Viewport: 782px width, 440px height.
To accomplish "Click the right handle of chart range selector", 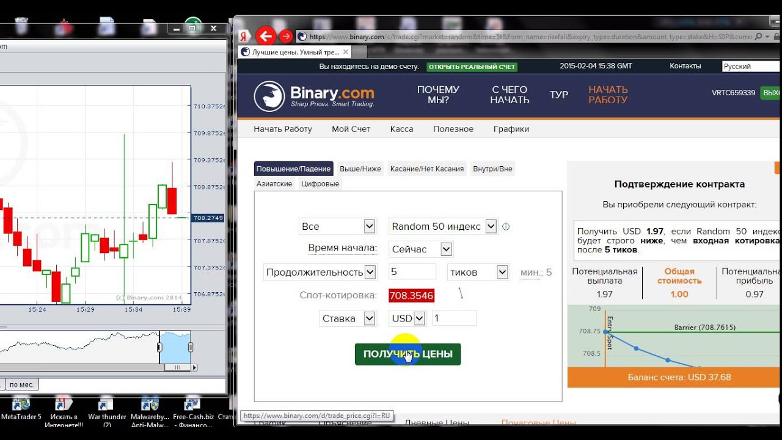I will [190, 347].
